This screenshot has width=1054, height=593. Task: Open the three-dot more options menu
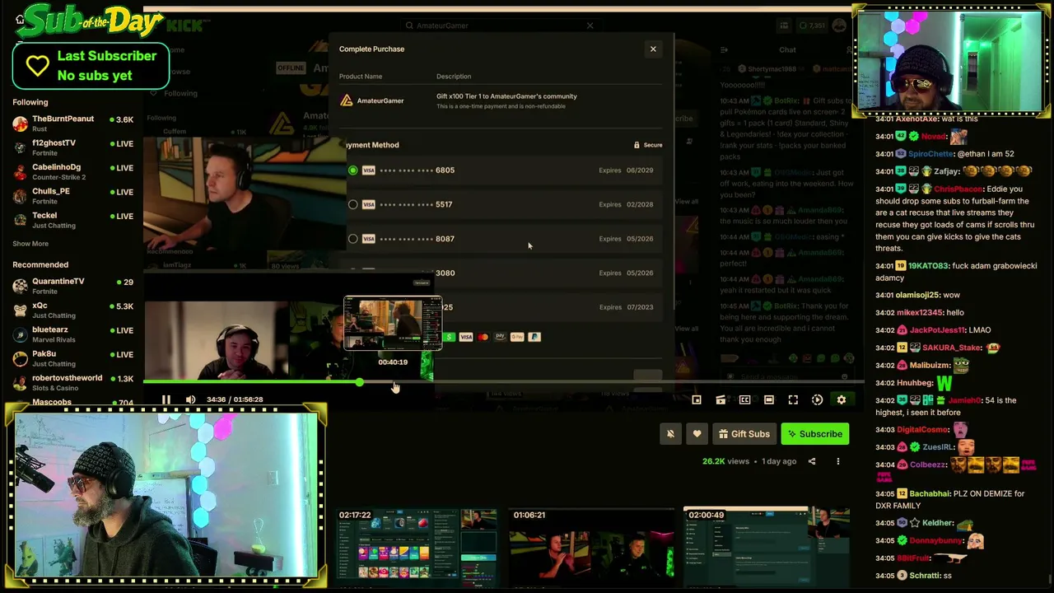pyautogui.click(x=838, y=461)
